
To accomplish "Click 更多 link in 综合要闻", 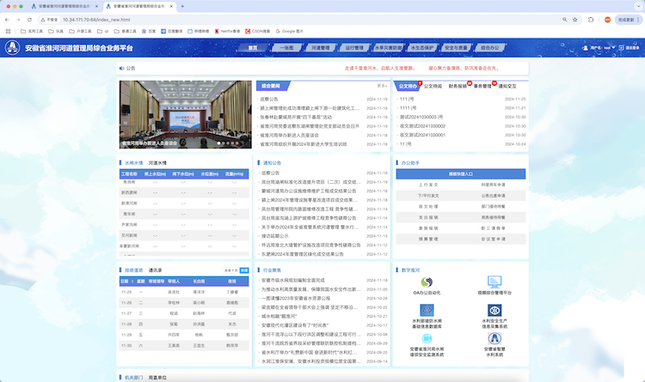I will pyautogui.click(x=382, y=86).
